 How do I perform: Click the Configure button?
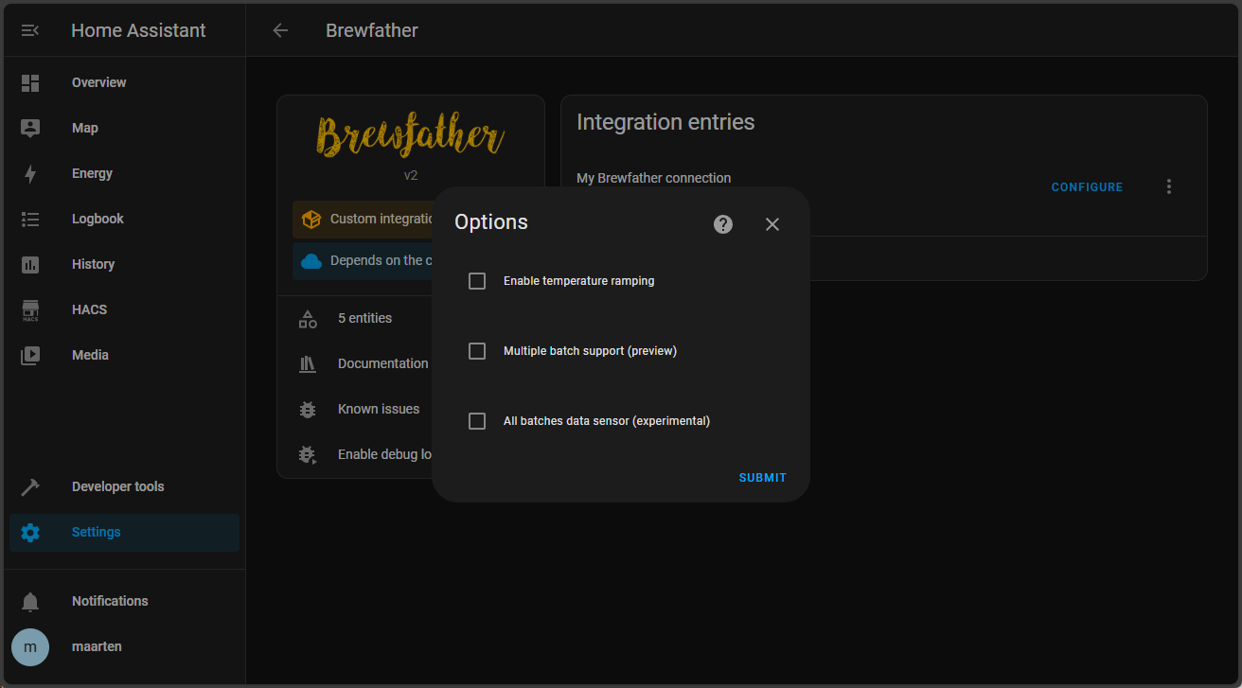click(x=1088, y=187)
